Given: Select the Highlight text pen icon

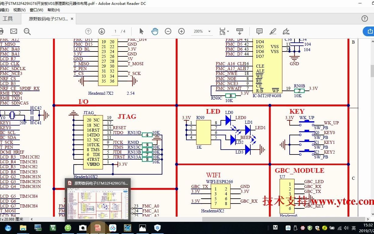Looking at the screenshot, I should (x=273, y=31).
